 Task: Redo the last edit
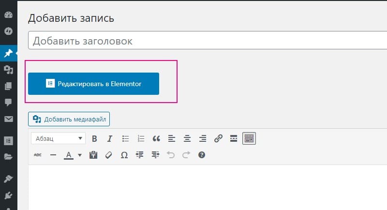[186, 155]
